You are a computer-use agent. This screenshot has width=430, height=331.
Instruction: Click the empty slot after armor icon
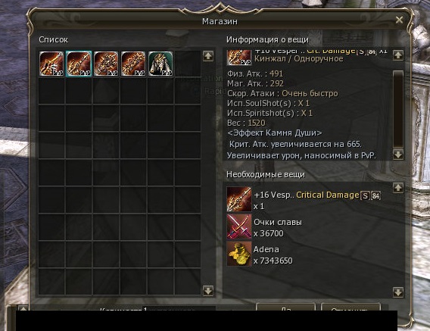pos(188,64)
